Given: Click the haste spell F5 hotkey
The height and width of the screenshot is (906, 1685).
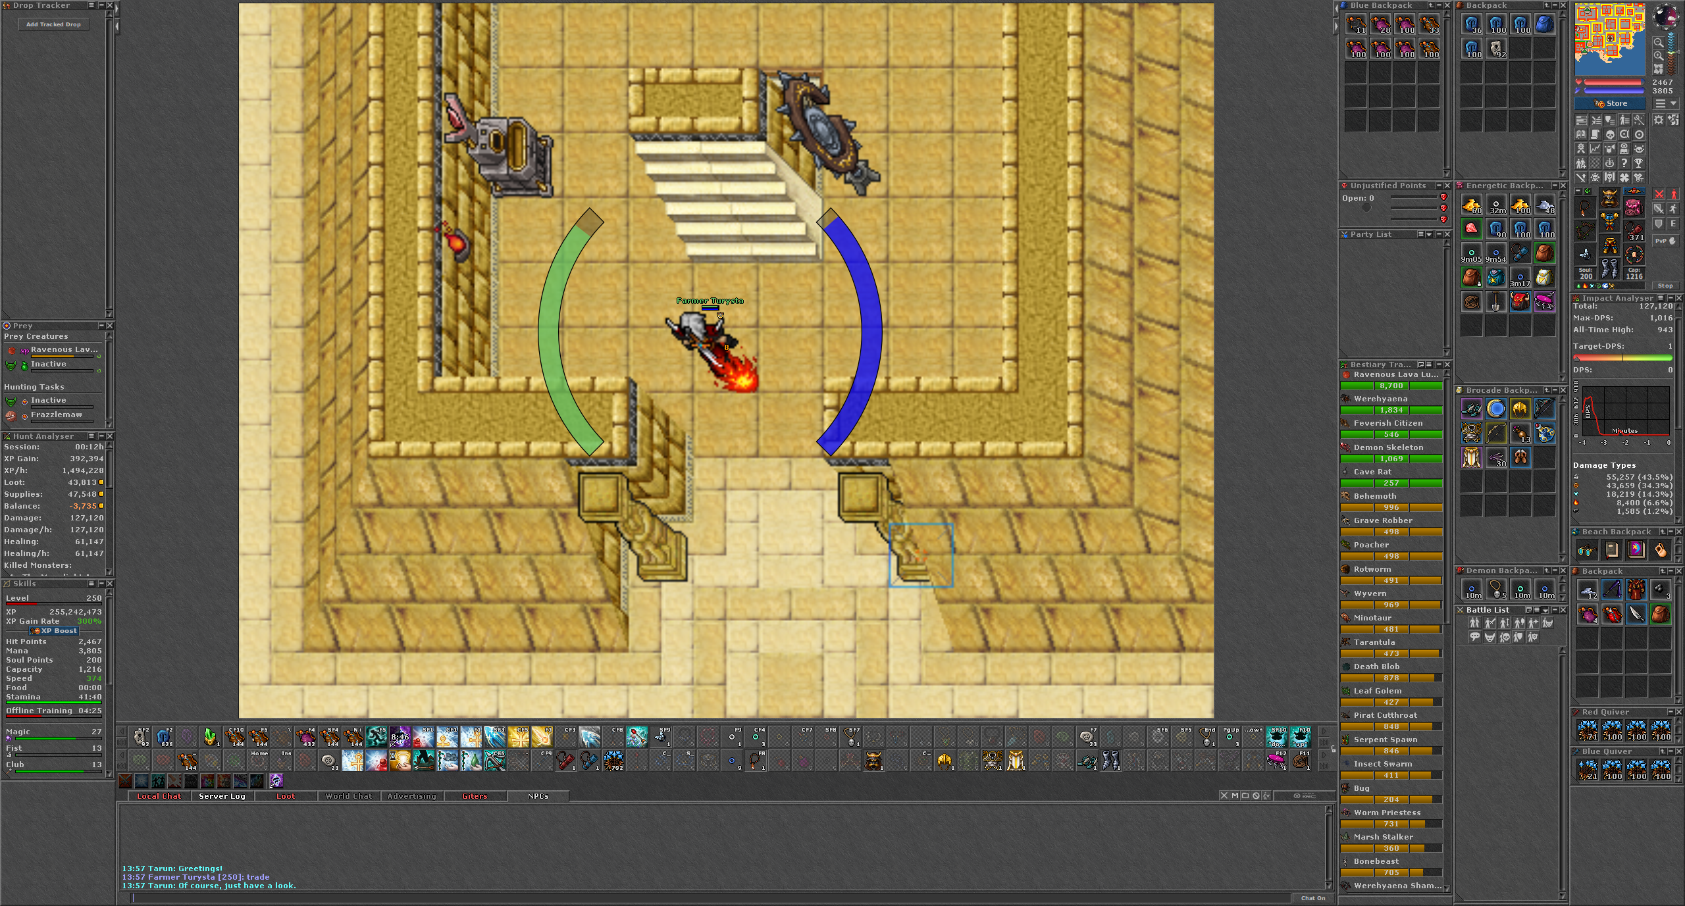Looking at the screenshot, I should 376,736.
